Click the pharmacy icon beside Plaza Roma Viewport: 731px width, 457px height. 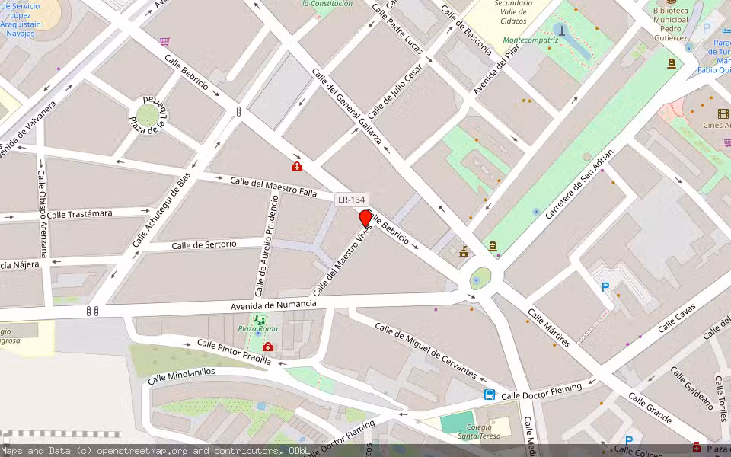[267, 347]
